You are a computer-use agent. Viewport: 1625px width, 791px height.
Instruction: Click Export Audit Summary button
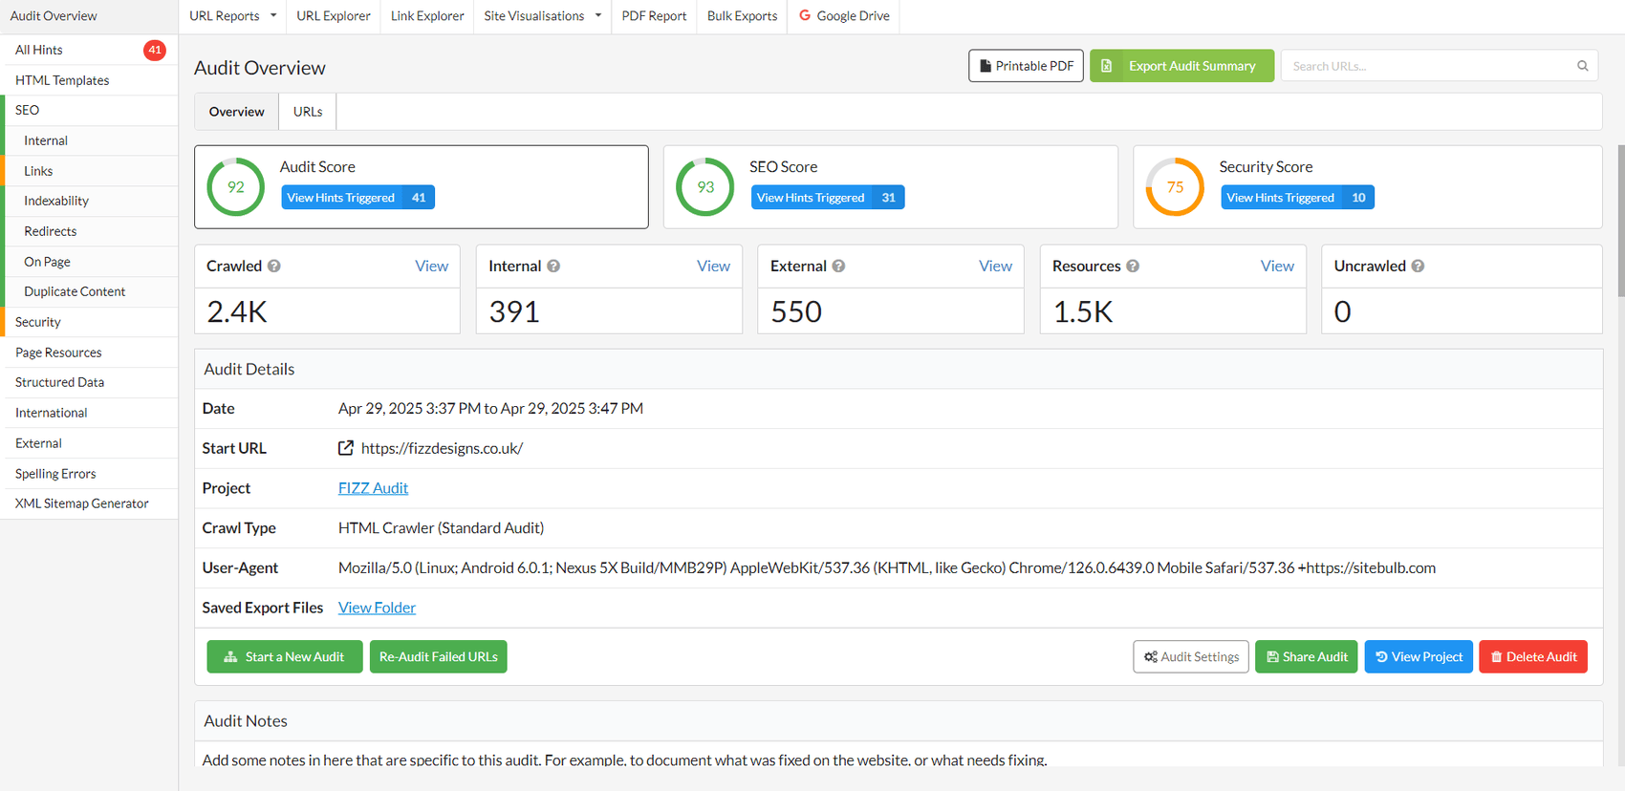1181,66
